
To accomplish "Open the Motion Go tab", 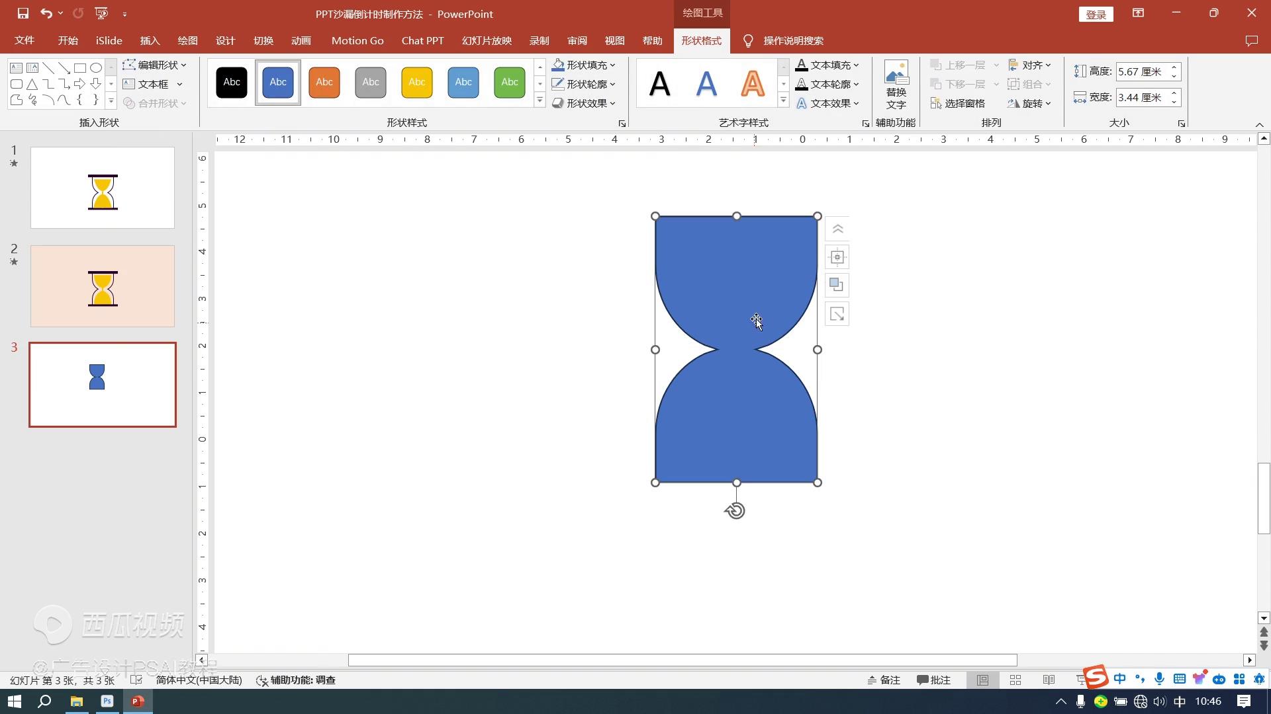I will tap(357, 41).
